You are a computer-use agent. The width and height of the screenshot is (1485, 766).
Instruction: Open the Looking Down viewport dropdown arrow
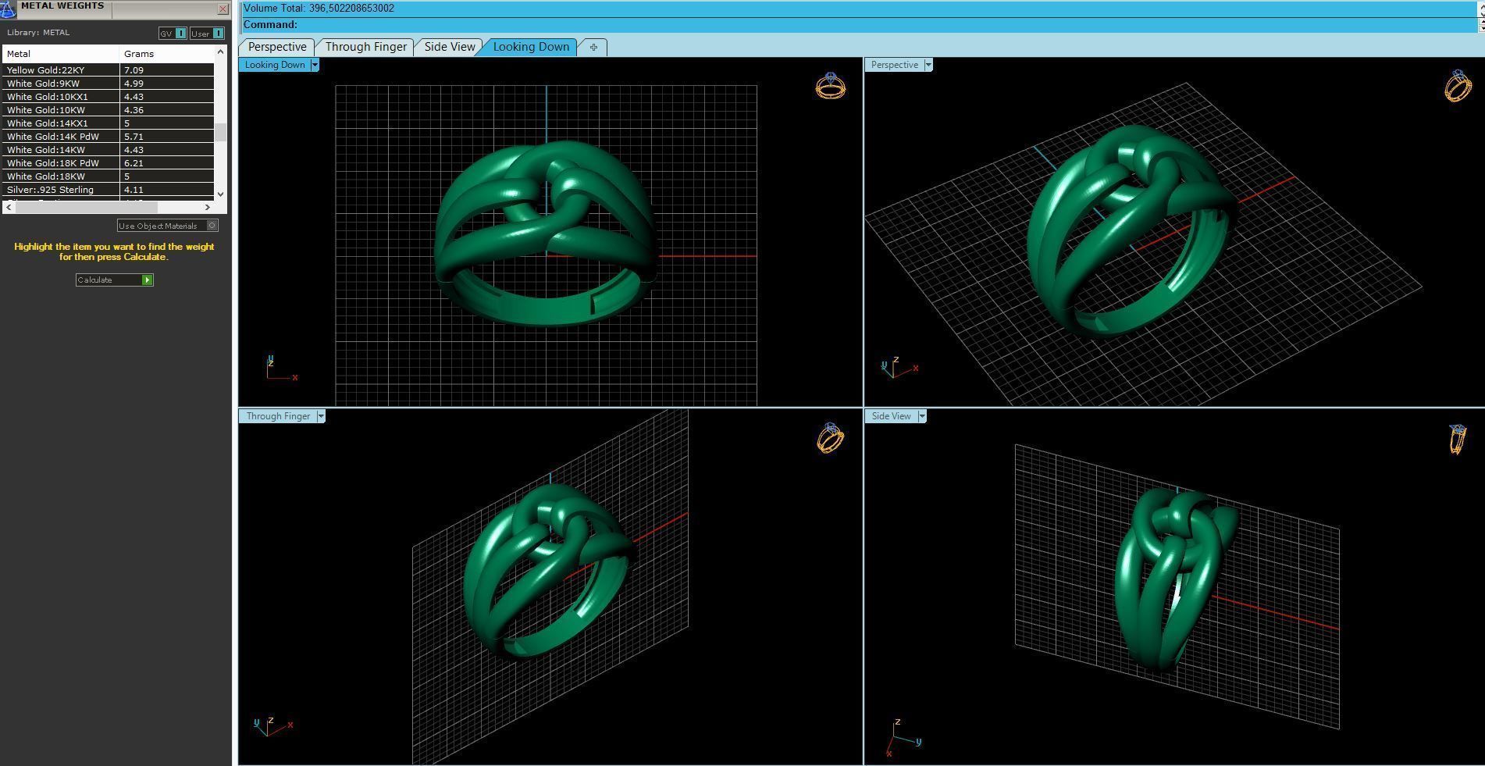click(x=315, y=65)
